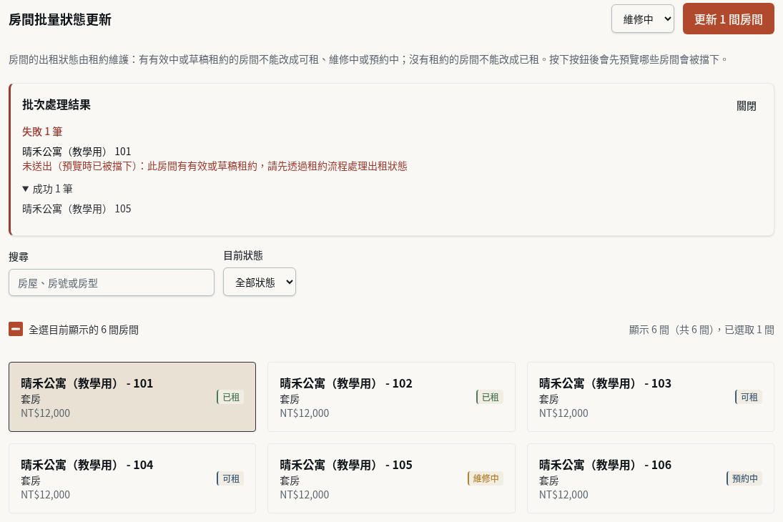
Task: Click the 失敗 1 筆 heading
Action: click(x=42, y=132)
